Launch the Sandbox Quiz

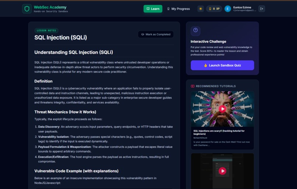tap(222, 65)
